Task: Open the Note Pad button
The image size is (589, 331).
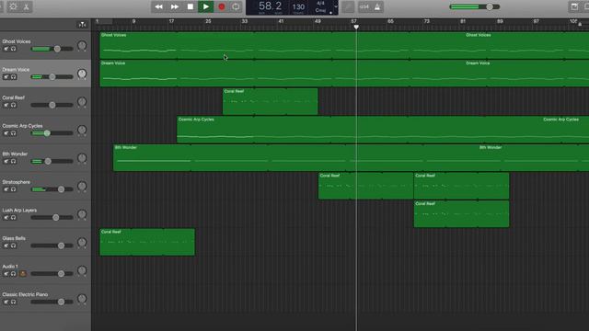Action: pyautogui.click(x=574, y=6)
